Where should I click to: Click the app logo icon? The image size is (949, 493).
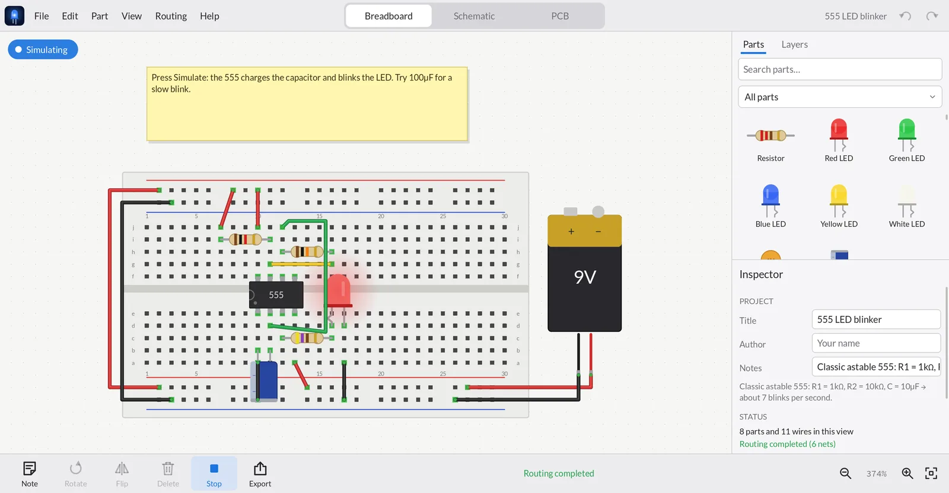pyautogui.click(x=14, y=16)
